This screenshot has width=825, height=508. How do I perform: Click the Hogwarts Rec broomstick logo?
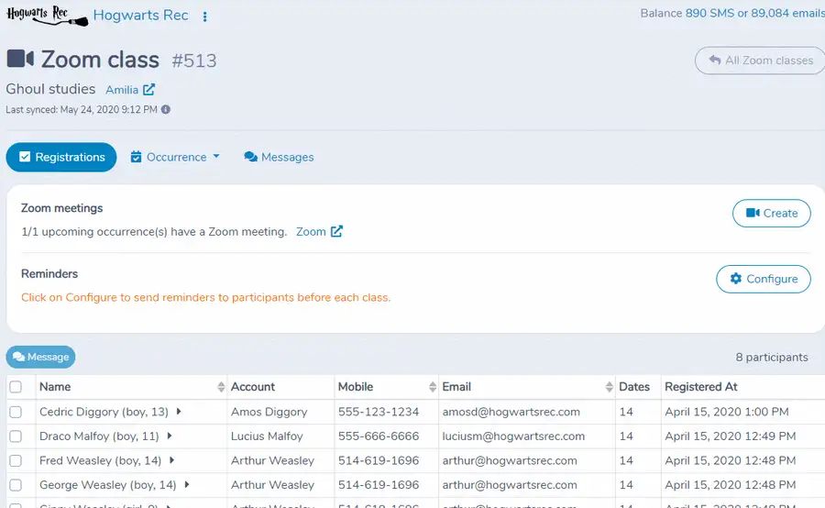click(47, 15)
